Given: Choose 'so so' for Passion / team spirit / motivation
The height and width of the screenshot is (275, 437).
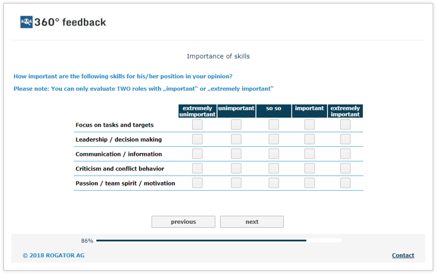Looking at the screenshot, I should (x=274, y=183).
